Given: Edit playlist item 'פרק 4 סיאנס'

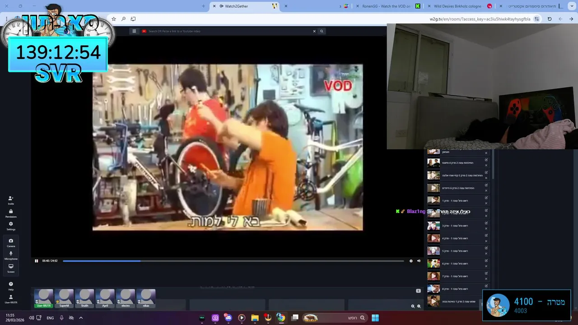Looking at the screenshot, I should tap(486, 160).
